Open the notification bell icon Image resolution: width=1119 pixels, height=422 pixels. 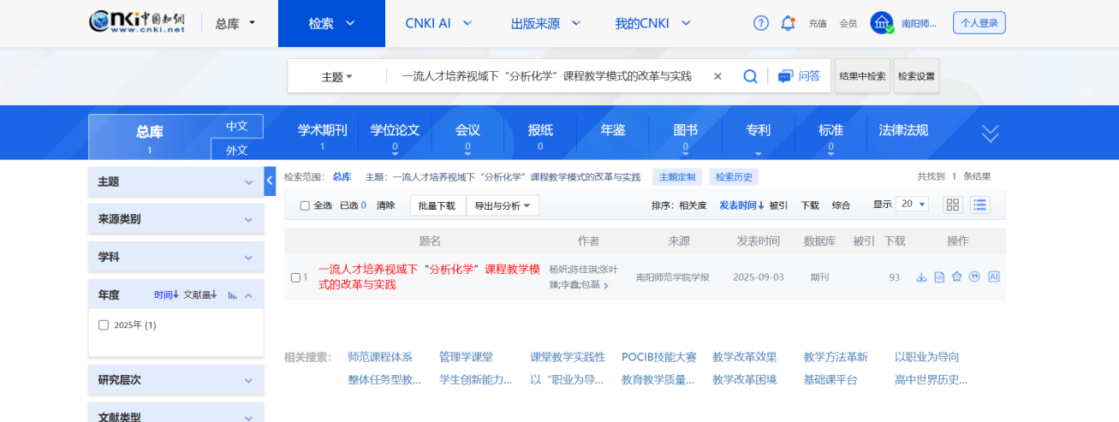pos(788,23)
